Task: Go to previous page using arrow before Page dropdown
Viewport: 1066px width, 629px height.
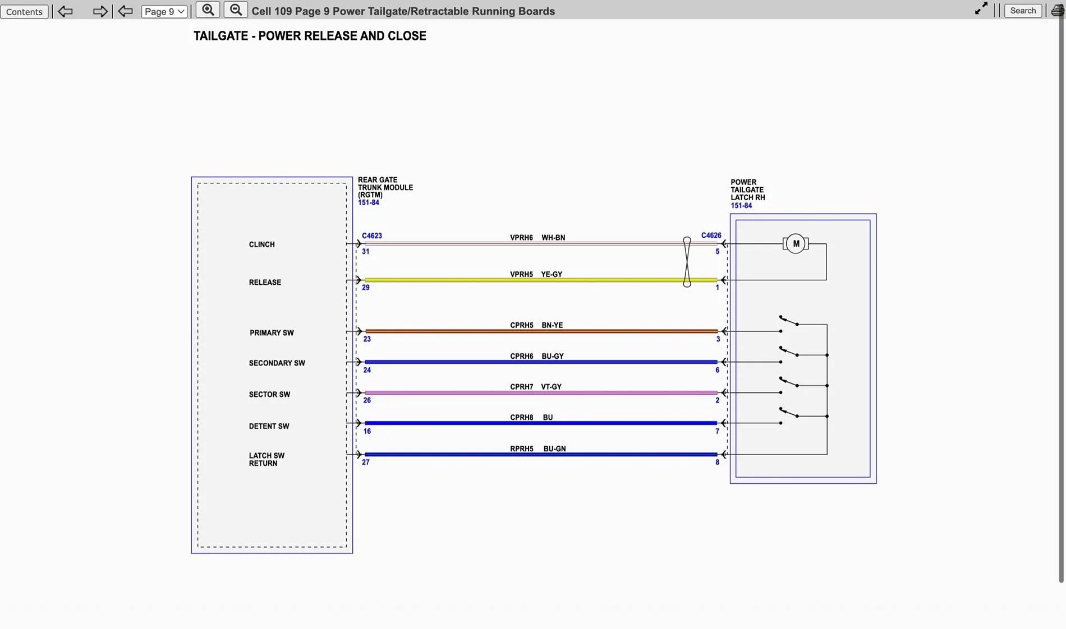Action: tap(125, 11)
